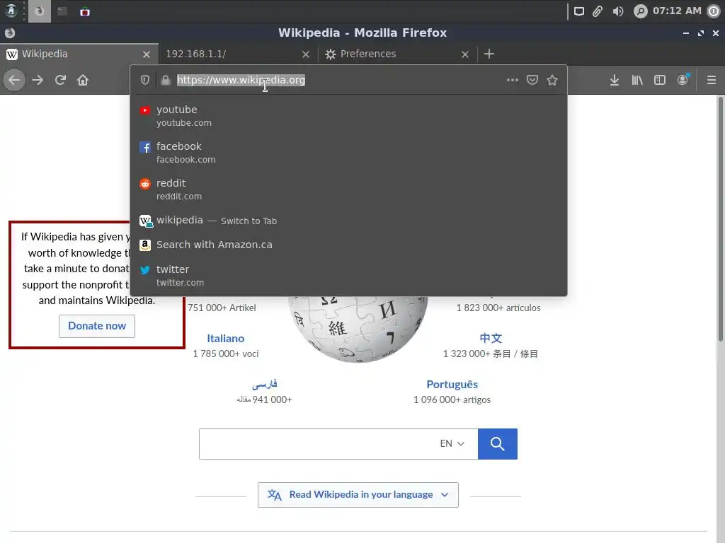Expand the EN language selector
Screen dimensions: 725x543
(x=452, y=443)
